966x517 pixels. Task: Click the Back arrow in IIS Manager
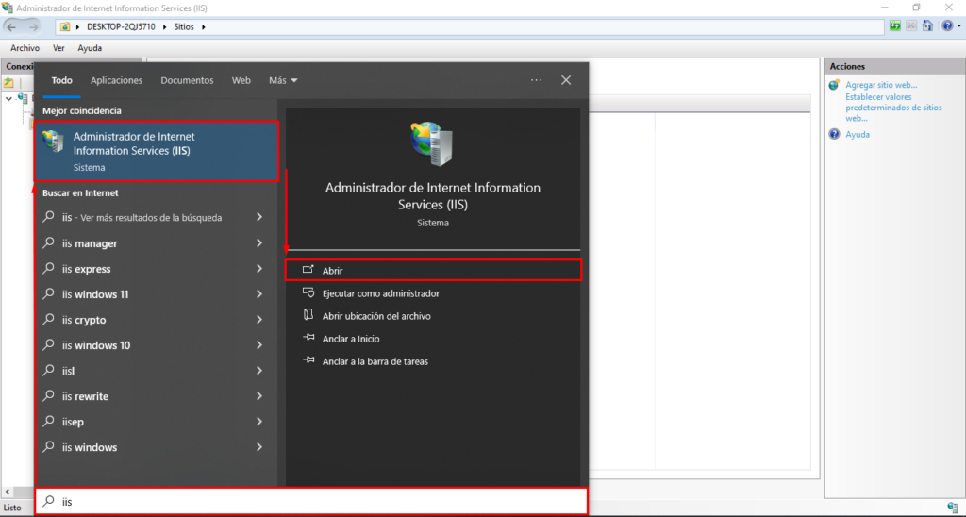11,26
